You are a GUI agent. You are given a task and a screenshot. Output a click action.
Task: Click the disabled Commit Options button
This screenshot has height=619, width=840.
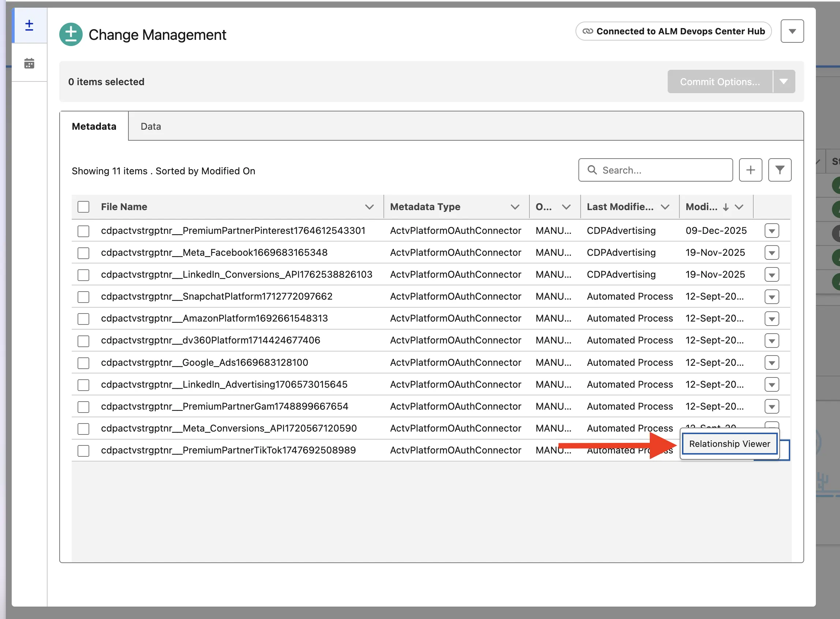coord(720,81)
